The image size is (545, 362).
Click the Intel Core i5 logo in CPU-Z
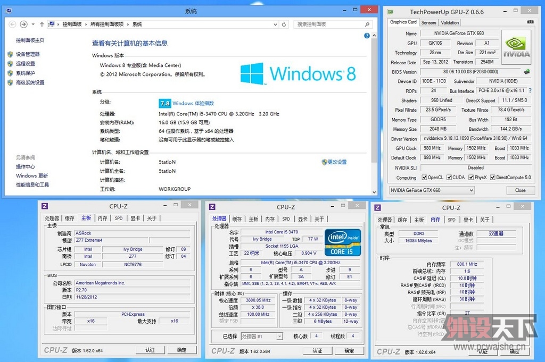tap(342, 242)
